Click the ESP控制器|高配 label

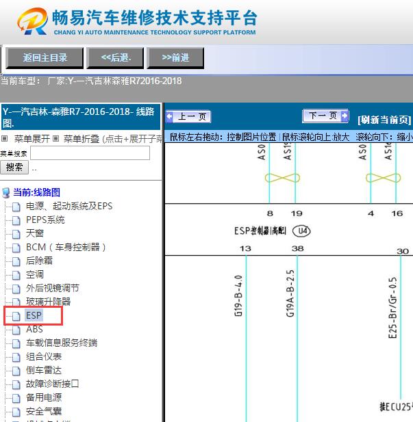(260, 231)
